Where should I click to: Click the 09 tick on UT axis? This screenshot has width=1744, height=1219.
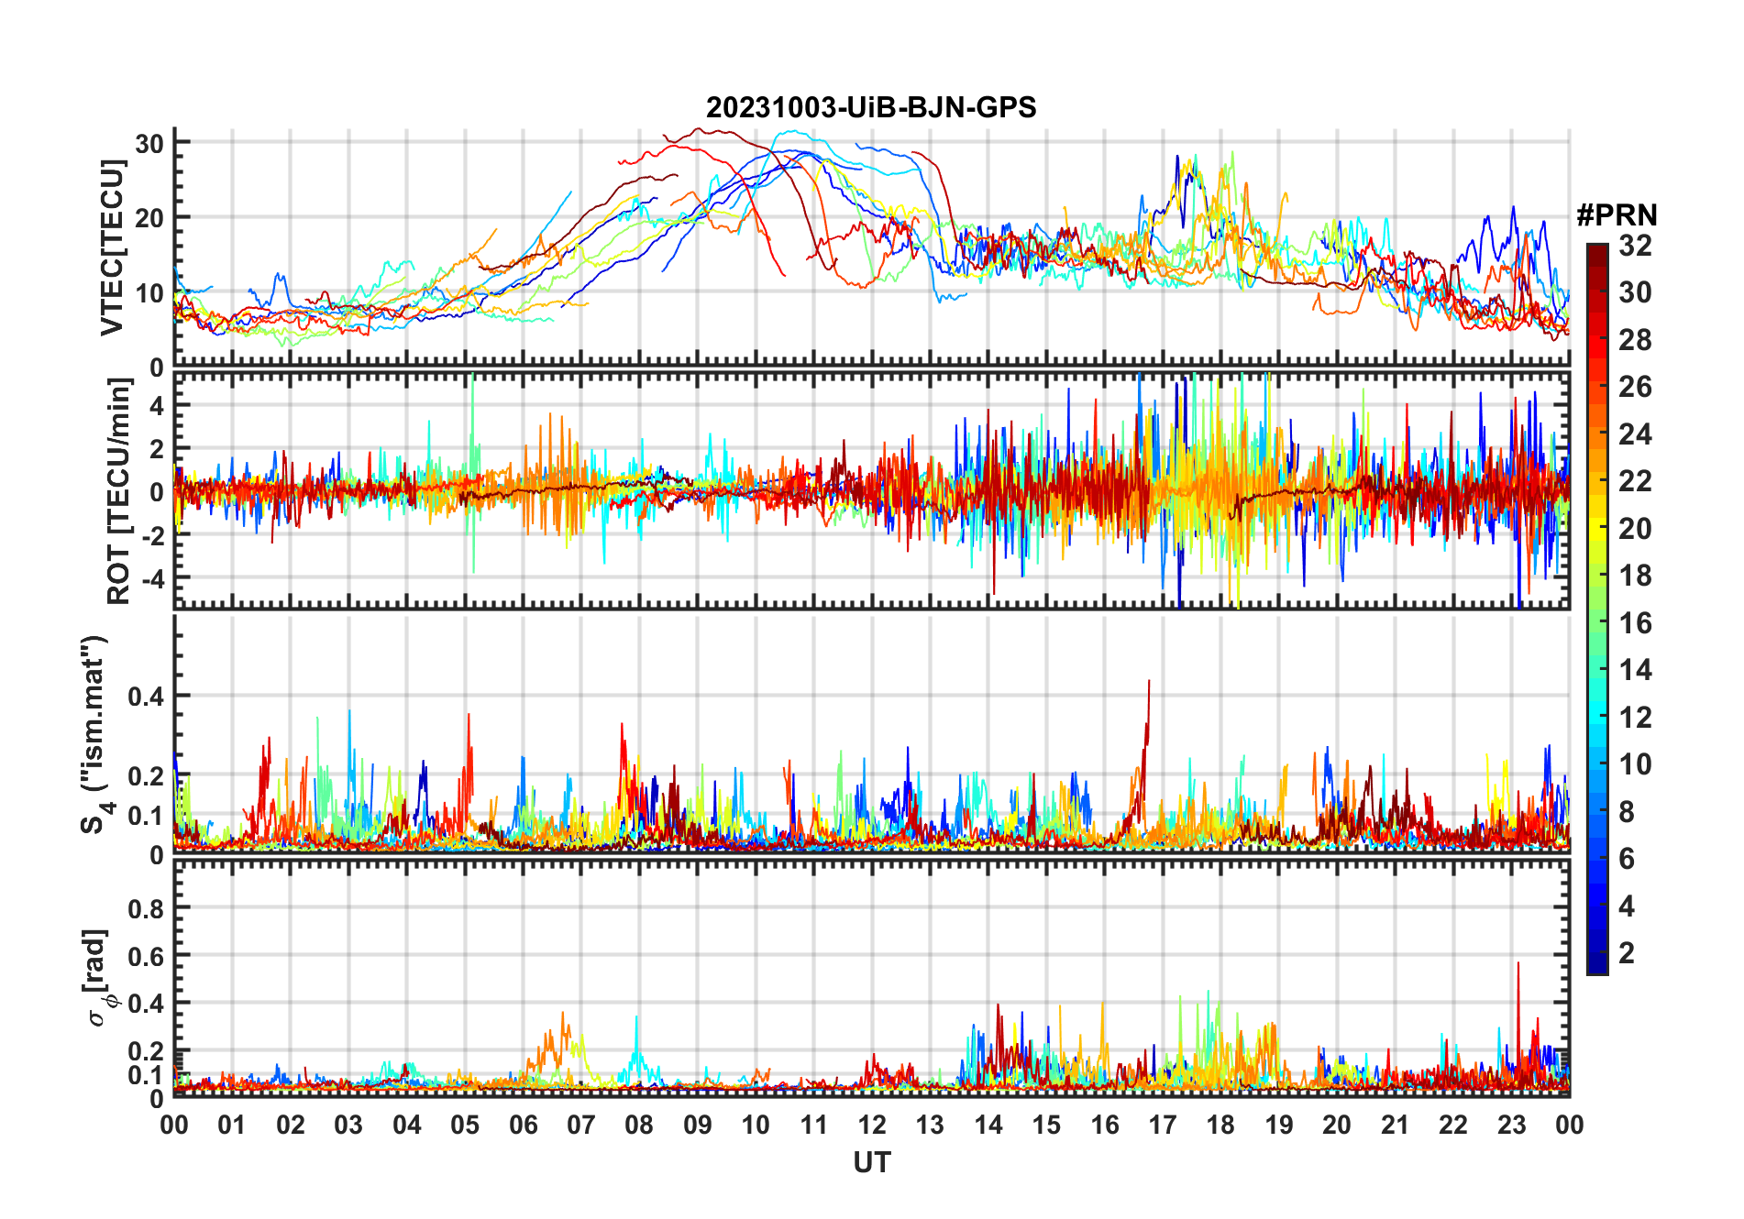698,1125
